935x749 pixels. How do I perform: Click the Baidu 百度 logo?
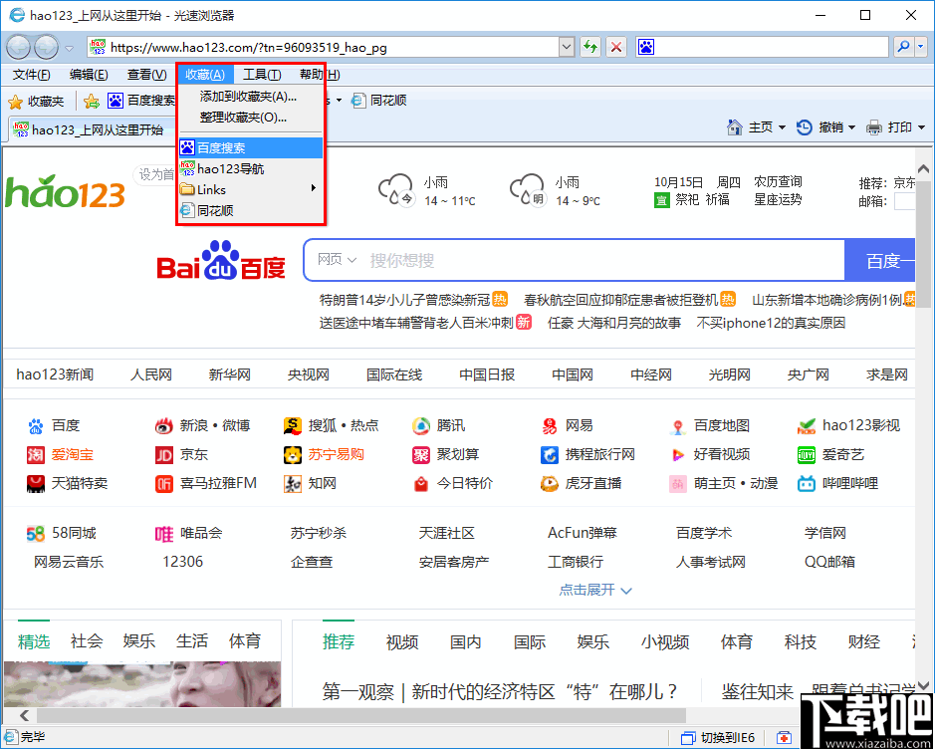coord(221,260)
